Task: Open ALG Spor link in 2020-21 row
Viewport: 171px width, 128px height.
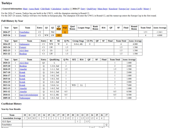Action: 24,63
